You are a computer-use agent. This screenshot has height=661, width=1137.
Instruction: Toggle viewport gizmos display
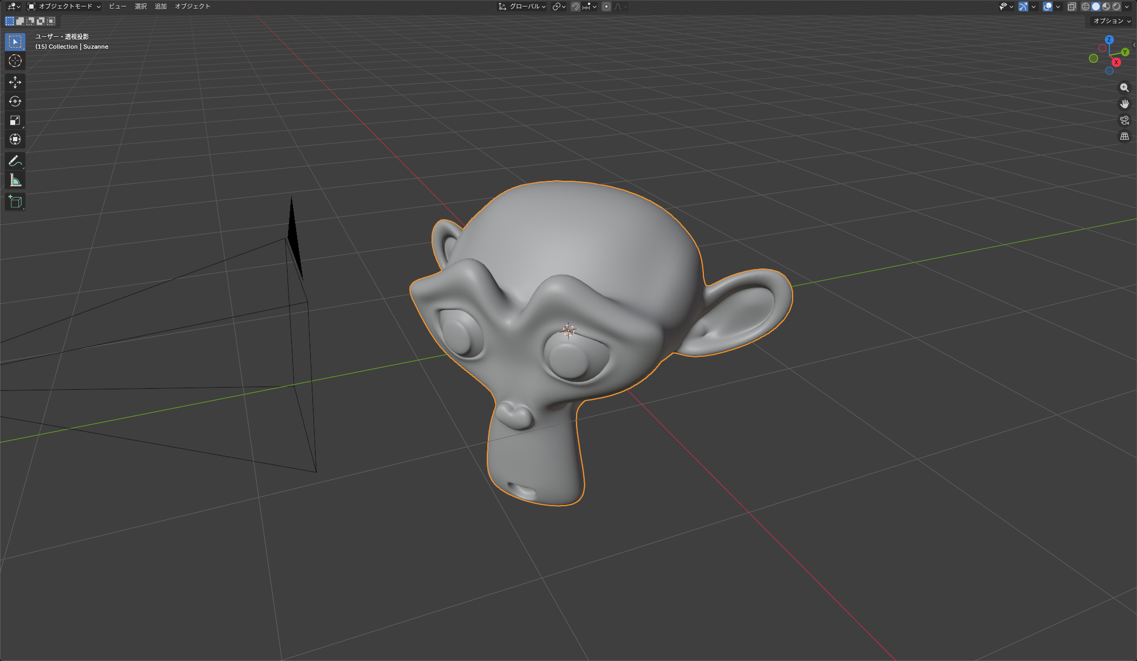(1023, 6)
